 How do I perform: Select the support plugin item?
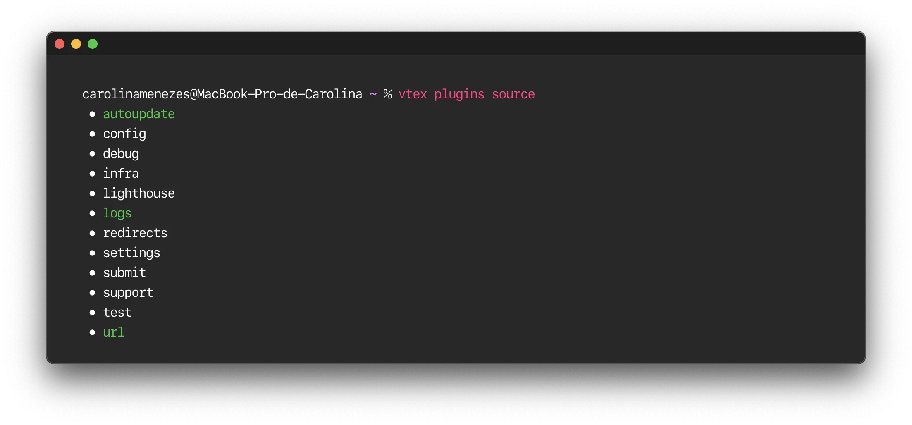point(128,292)
